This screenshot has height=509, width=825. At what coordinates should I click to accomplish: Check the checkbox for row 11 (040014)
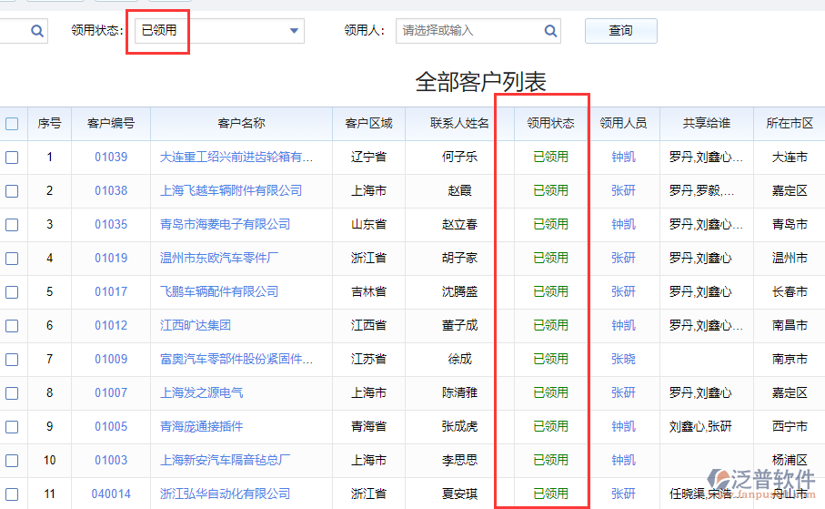(x=12, y=494)
